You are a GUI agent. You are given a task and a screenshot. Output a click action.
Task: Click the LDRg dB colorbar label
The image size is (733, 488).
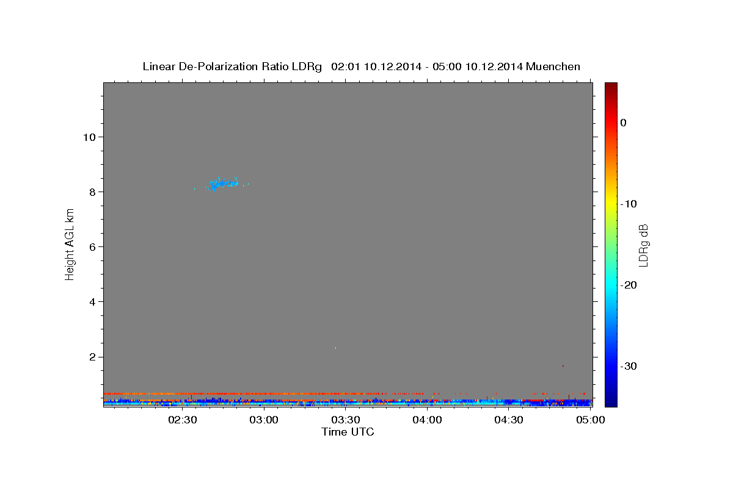click(x=643, y=245)
